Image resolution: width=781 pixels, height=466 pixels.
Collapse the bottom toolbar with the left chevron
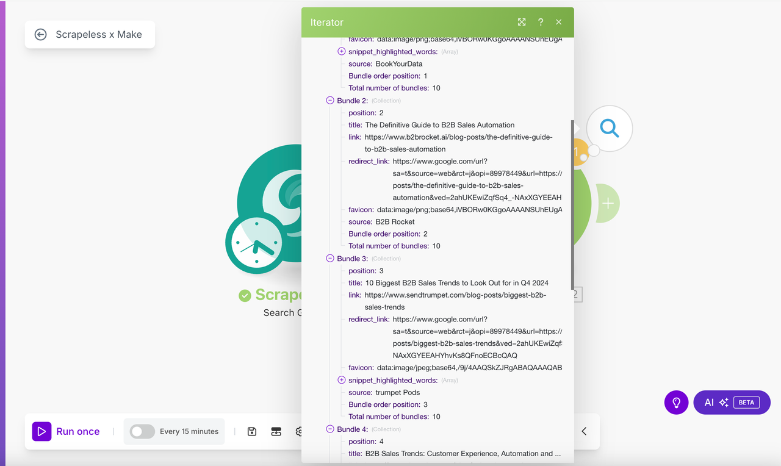584,431
